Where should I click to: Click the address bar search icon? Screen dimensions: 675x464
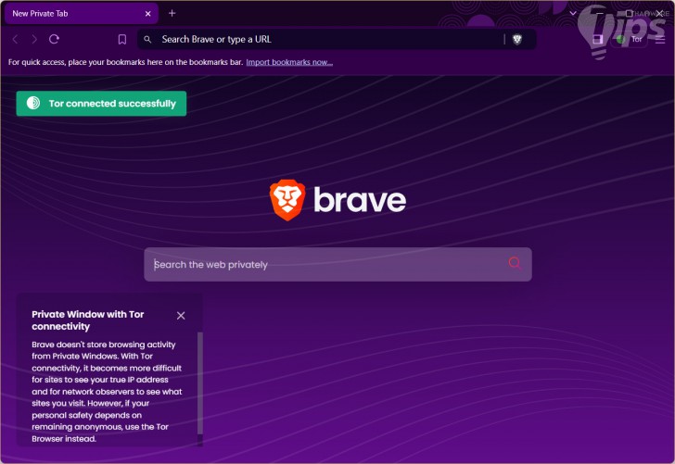tap(147, 40)
